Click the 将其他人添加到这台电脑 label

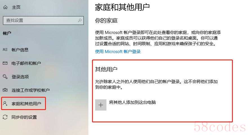click(133, 102)
